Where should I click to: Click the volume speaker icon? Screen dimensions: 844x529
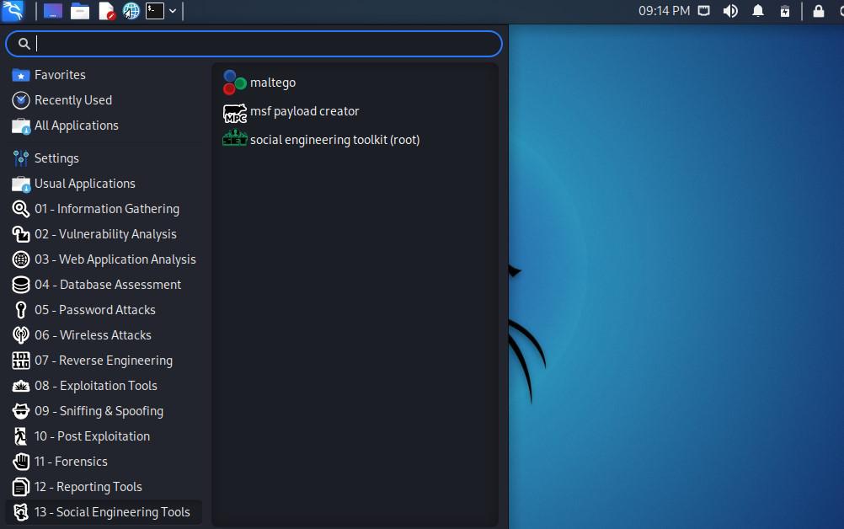[730, 11]
